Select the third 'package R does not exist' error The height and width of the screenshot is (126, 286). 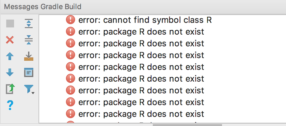141,55
